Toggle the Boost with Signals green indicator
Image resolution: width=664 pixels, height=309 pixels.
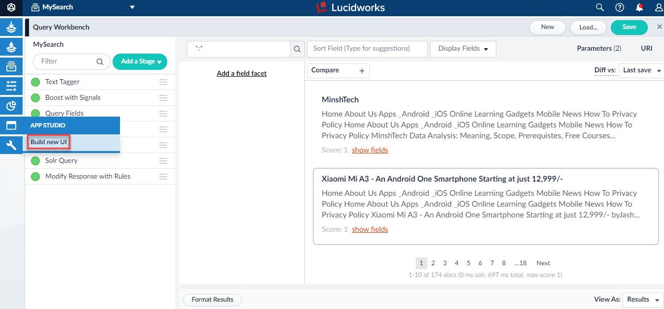click(x=35, y=98)
